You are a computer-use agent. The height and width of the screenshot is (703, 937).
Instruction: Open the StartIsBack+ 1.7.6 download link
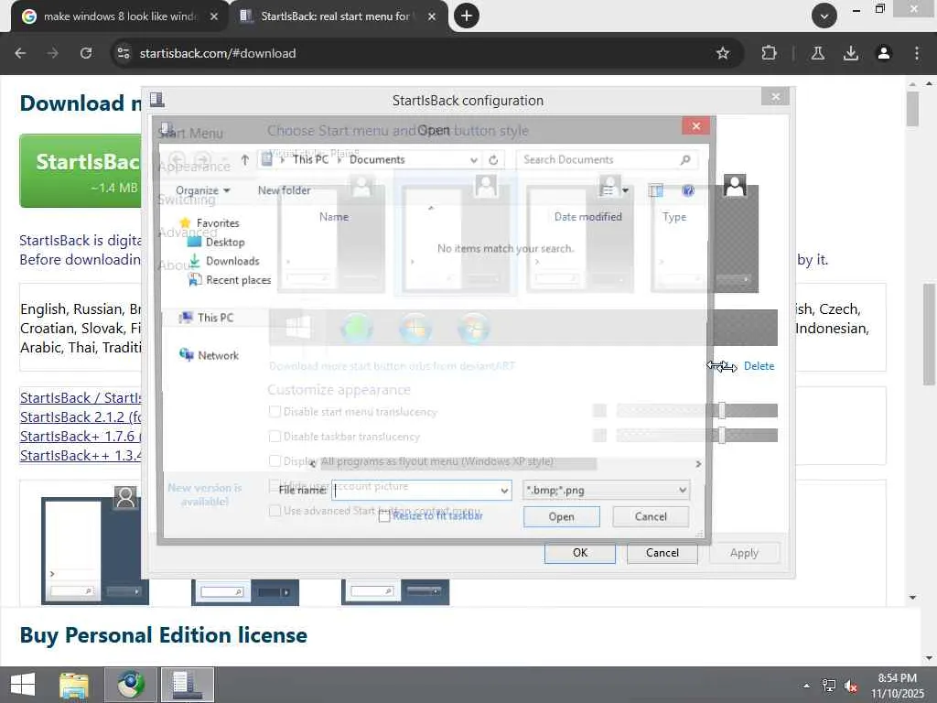coord(81,437)
